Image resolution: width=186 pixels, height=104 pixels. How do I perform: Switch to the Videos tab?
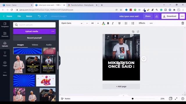pos(35,45)
